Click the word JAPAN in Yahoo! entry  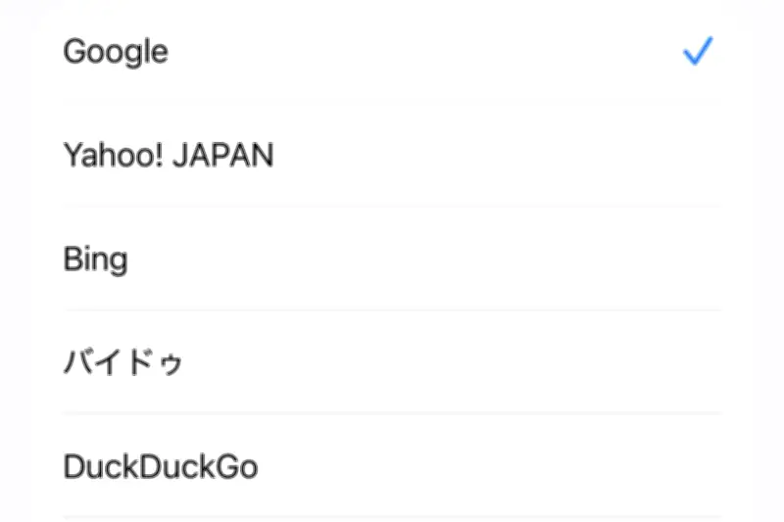223,155
